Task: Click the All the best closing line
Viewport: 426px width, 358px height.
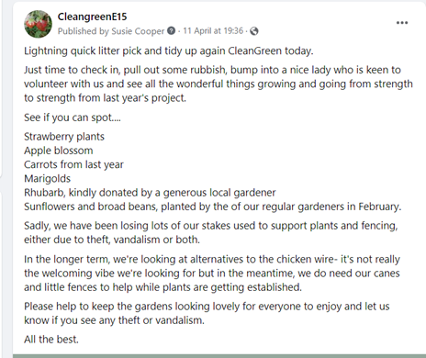Action: pyautogui.click(x=51, y=340)
